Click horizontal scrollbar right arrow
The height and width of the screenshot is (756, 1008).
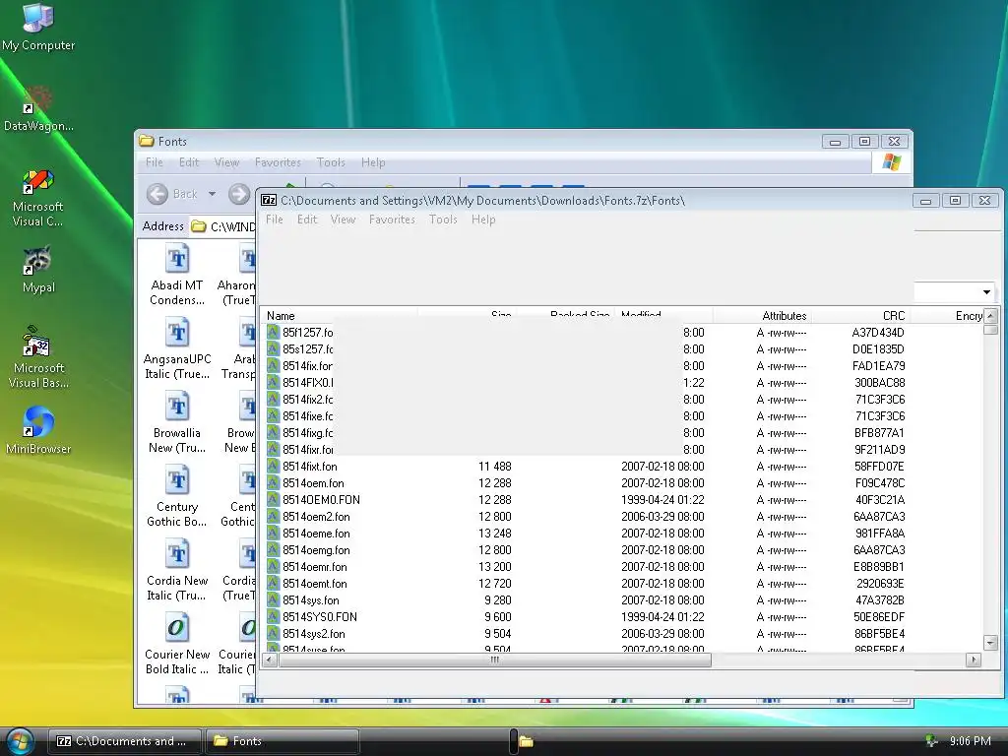click(x=974, y=660)
